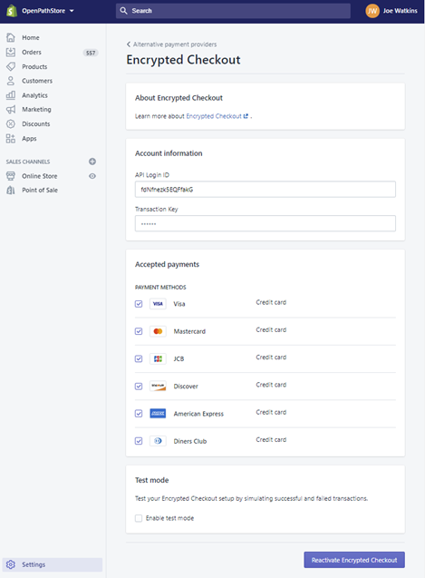This screenshot has width=425, height=578.
Task: Click the Shopify bag logo icon
Action: tap(12, 11)
